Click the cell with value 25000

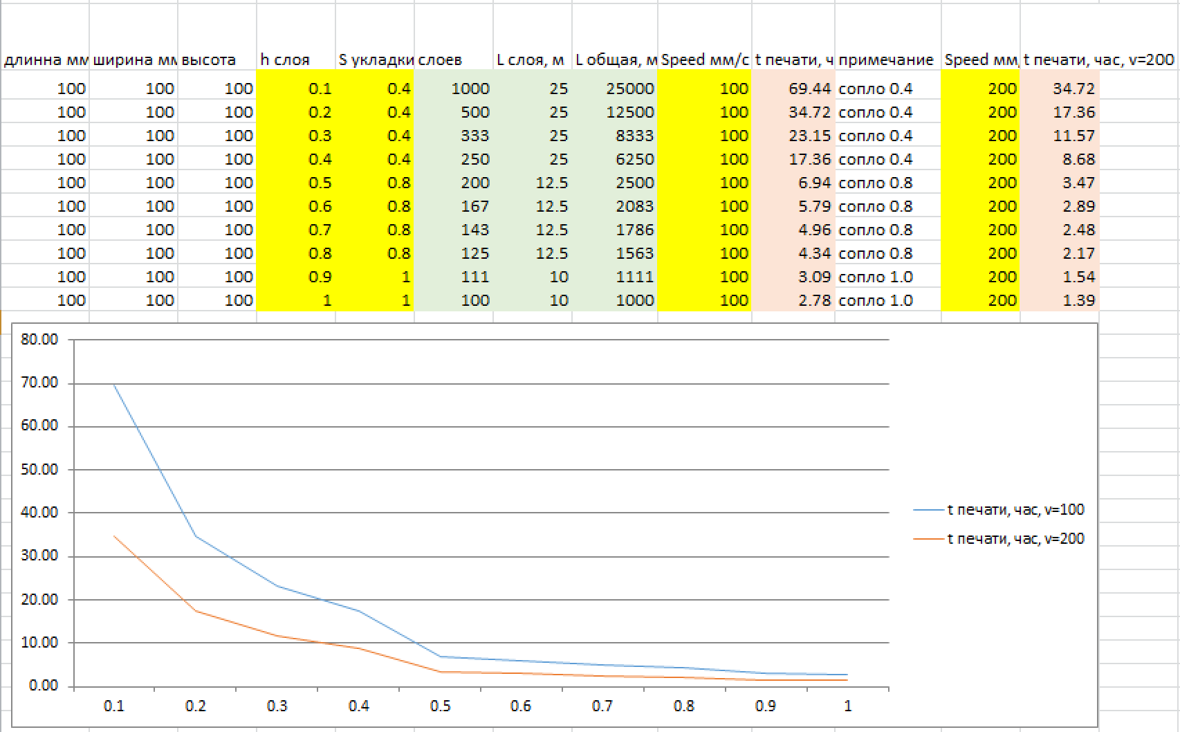(x=615, y=89)
